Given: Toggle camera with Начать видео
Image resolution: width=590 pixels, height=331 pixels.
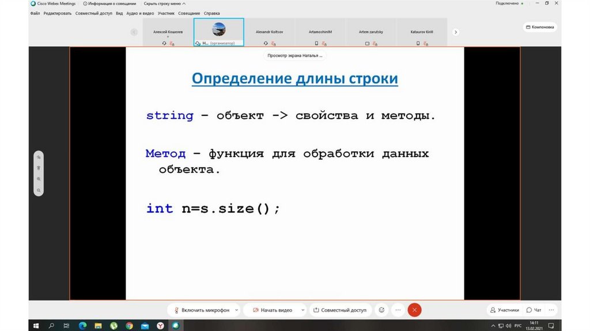Looking at the screenshot, I should click(x=273, y=310).
